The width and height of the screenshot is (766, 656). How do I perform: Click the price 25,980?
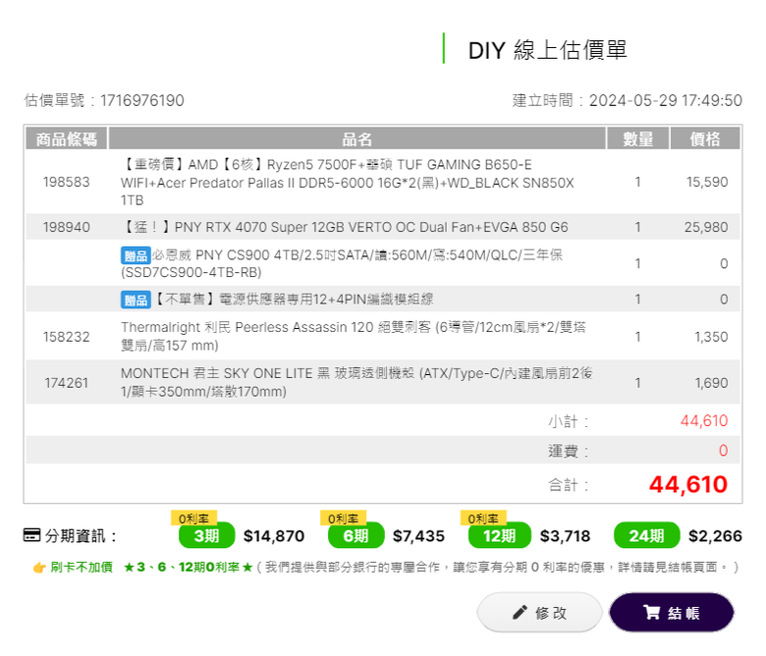[706, 227]
